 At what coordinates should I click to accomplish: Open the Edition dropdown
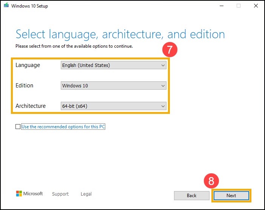(x=114, y=86)
